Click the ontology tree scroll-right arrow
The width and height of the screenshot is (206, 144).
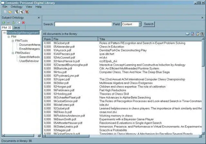pos(39,136)
